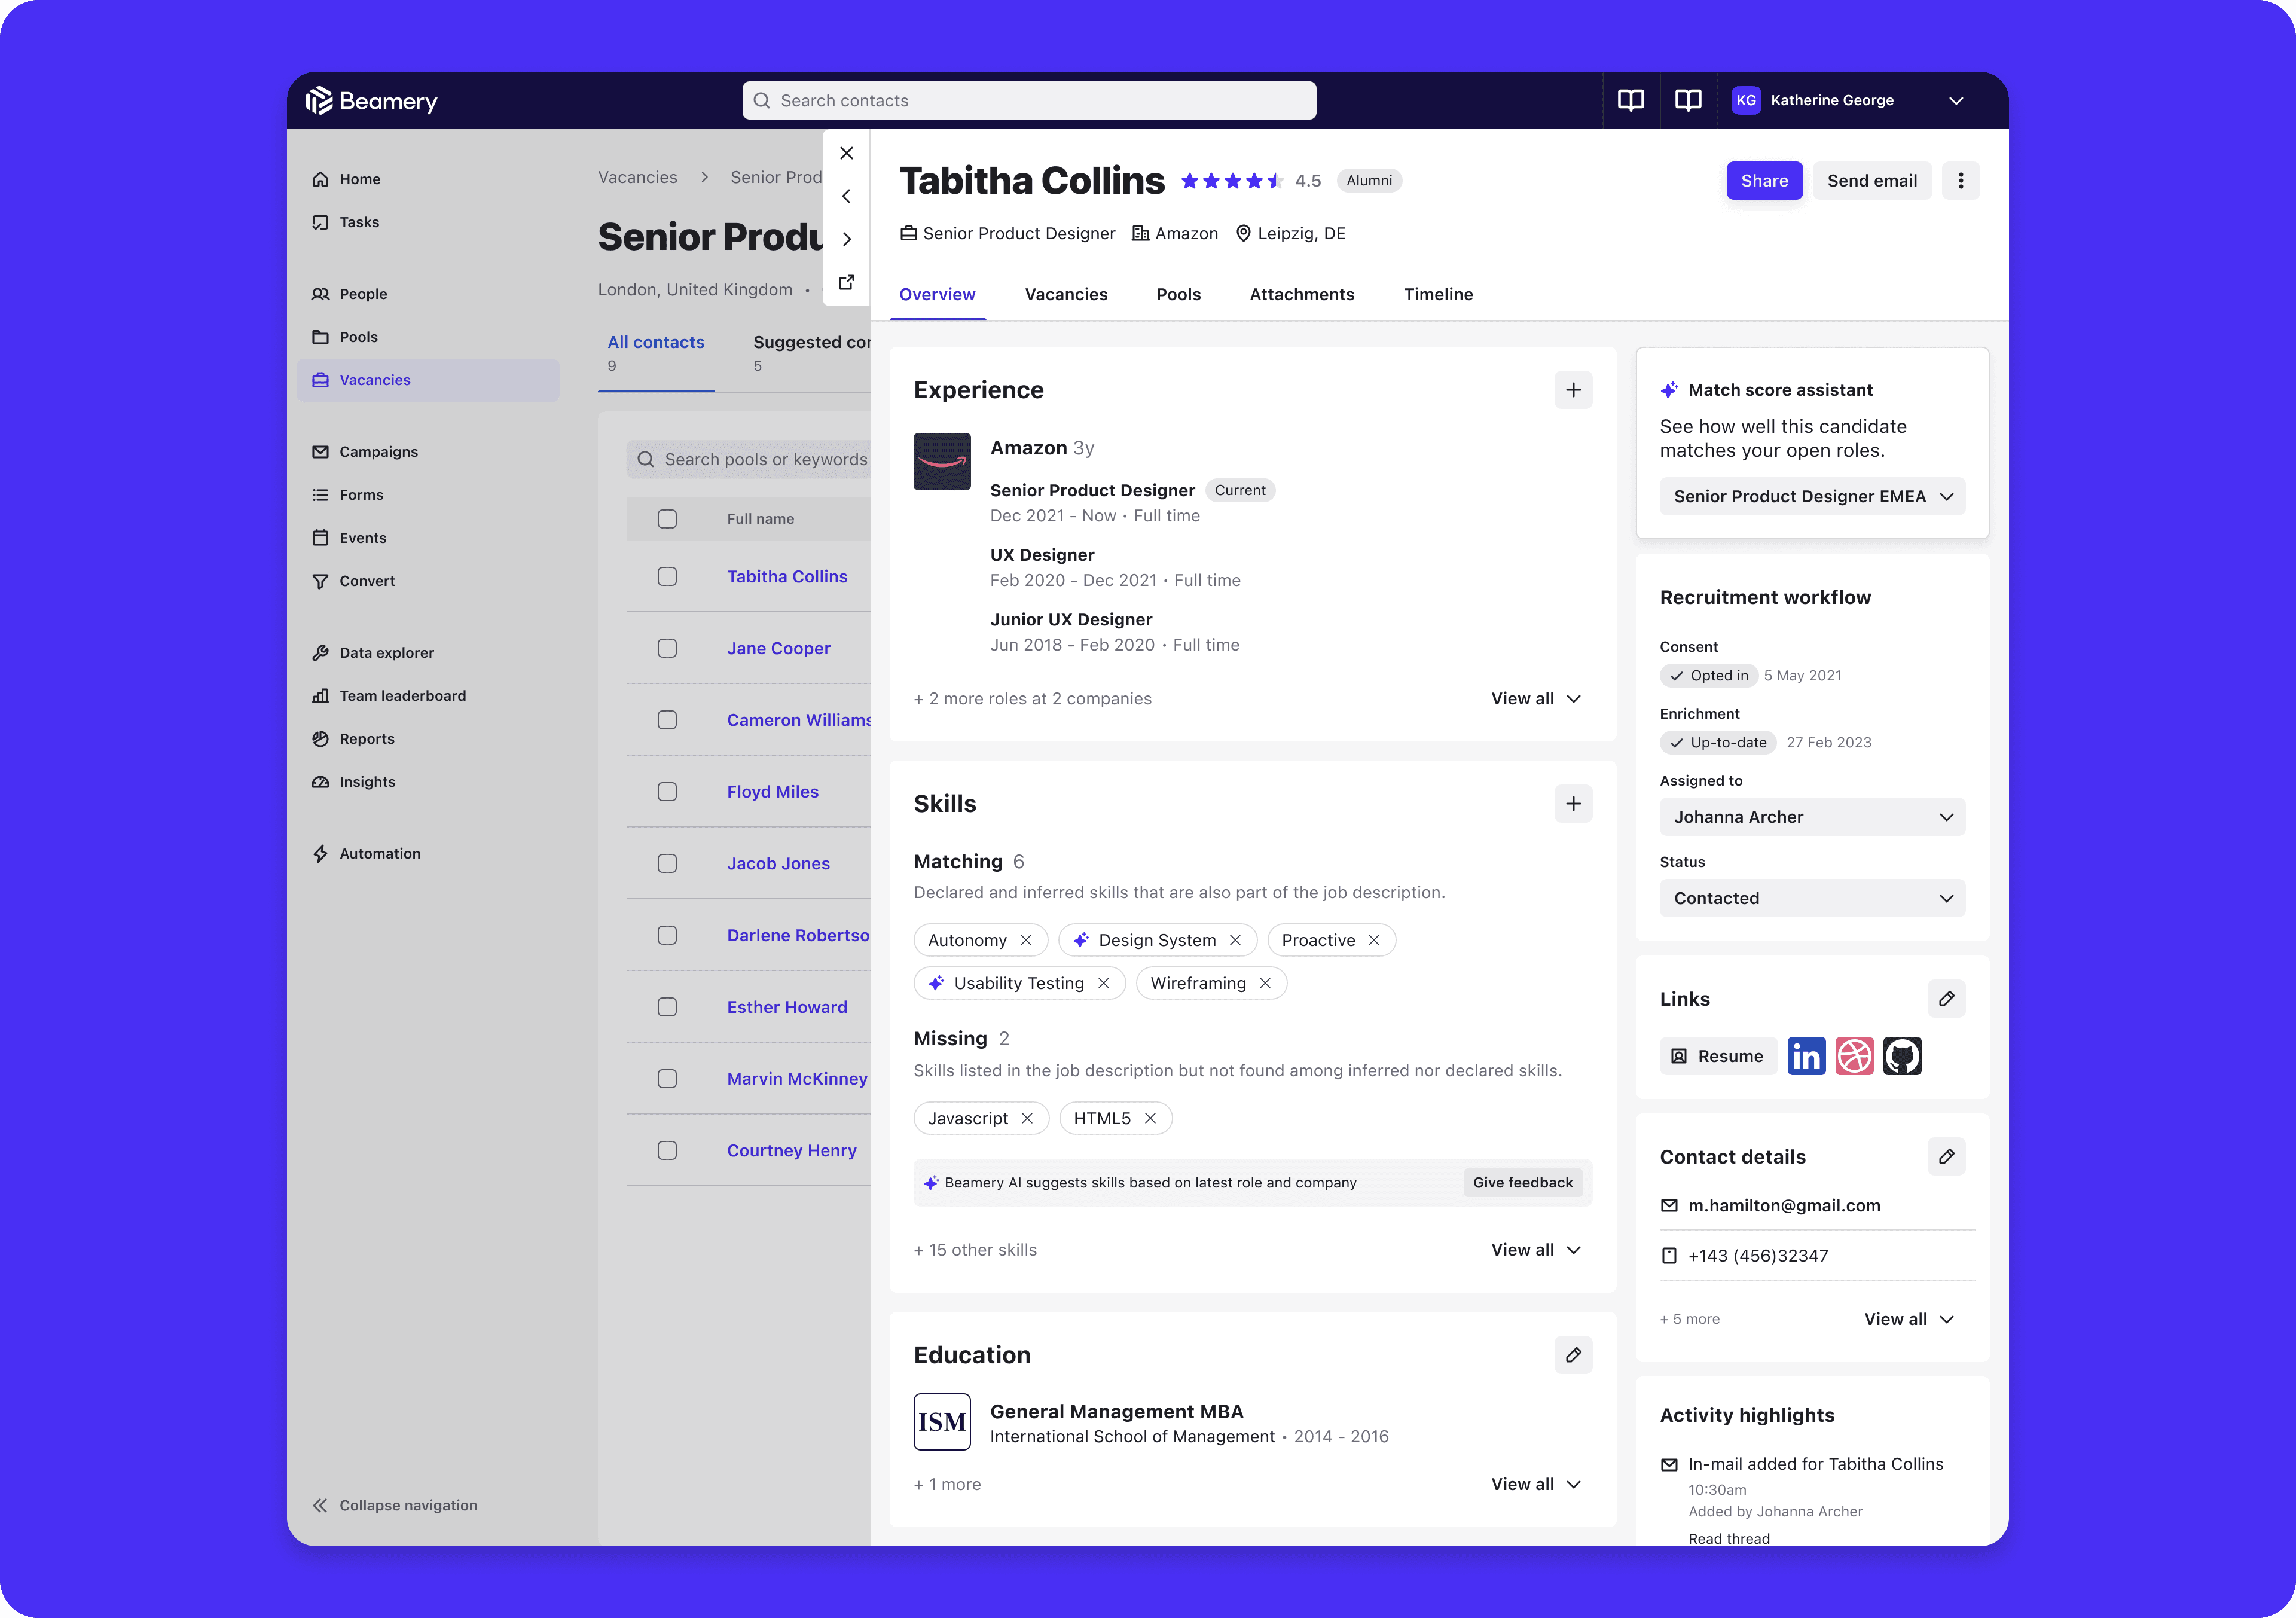Add experience with the plus icon
Image resolution: width=2296 pixels, height=1618 pixels.
[1573, 390]
